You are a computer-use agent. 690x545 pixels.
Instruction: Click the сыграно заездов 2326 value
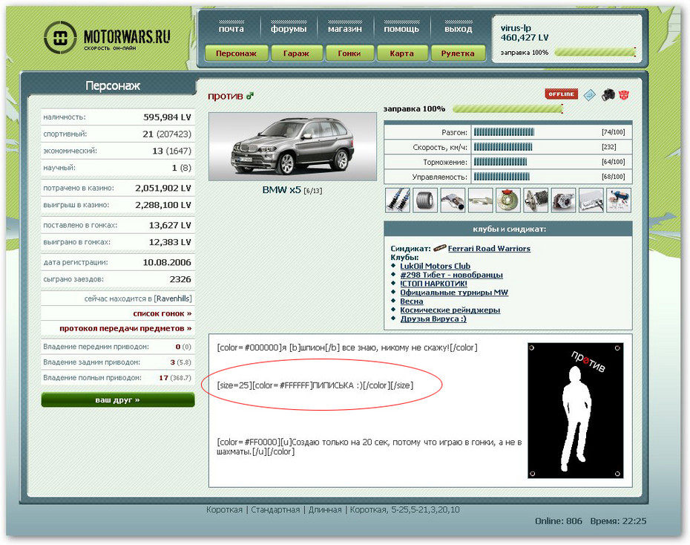[180, 279]
